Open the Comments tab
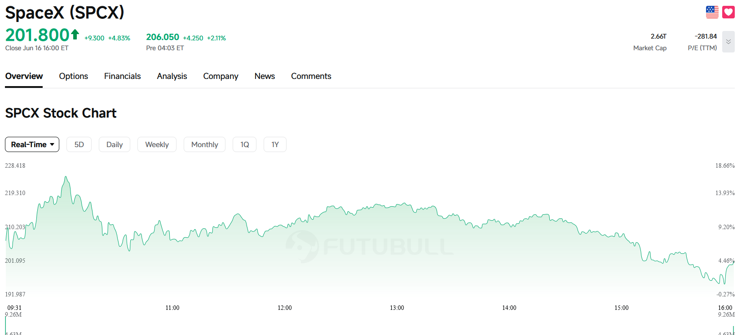The width and height of the screenshot is (746, 335). [x=311, y=76]
